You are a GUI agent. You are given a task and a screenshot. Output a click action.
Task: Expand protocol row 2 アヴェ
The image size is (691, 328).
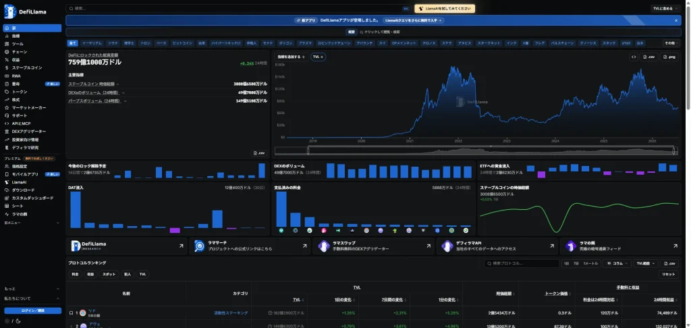click(x=71, y=326)
